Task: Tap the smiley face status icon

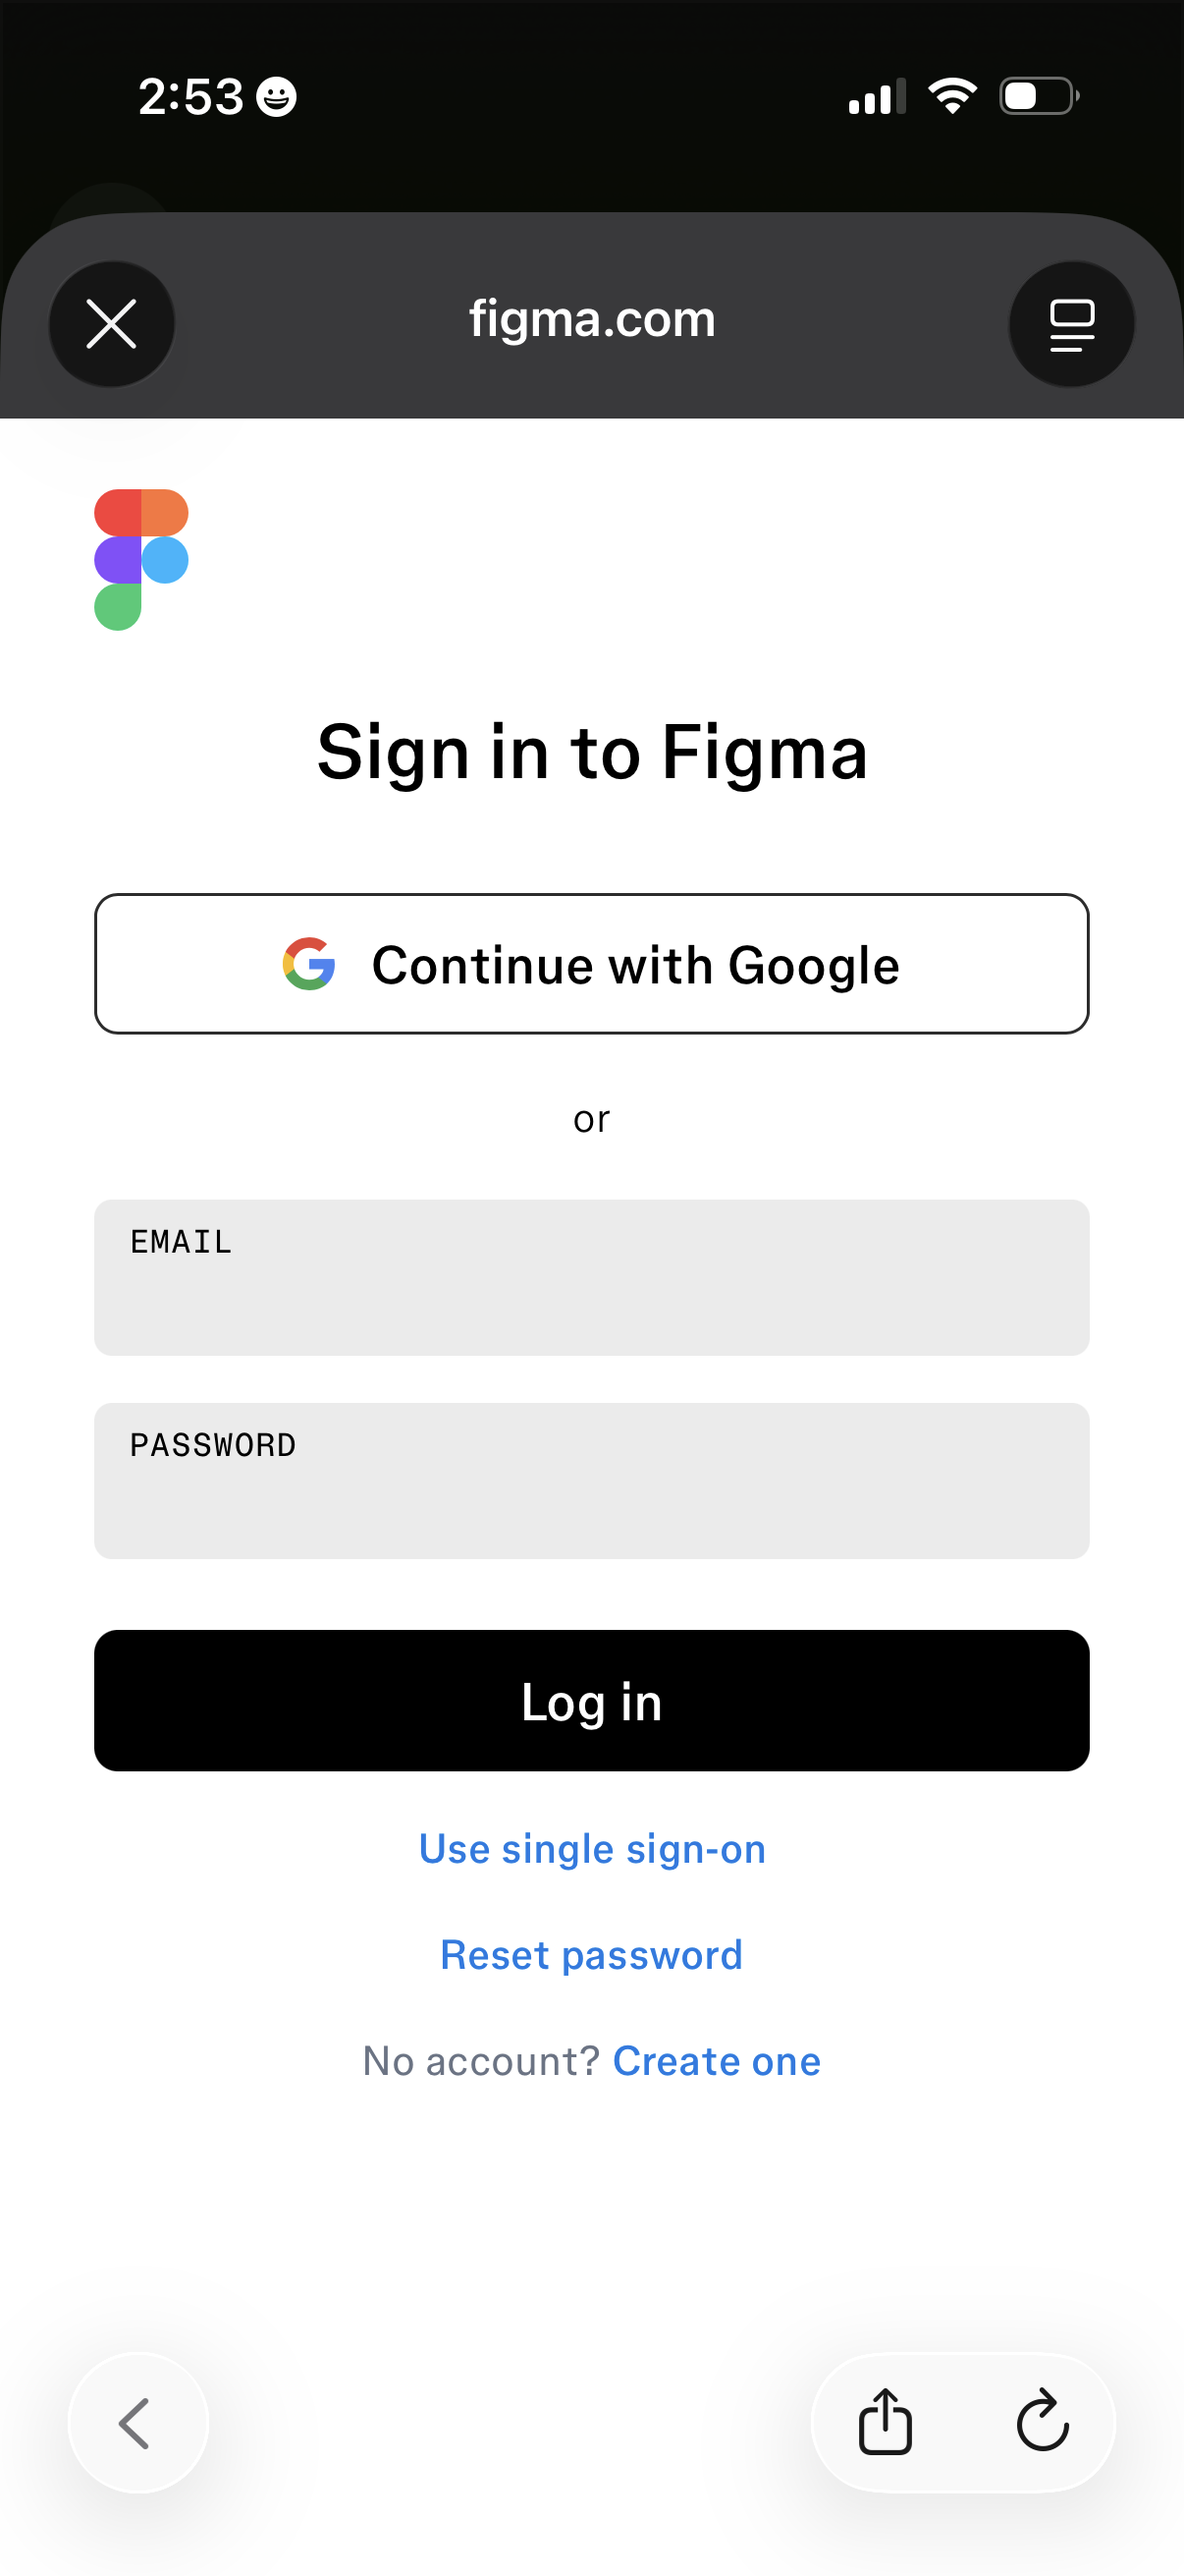Action: coord(277,97)
